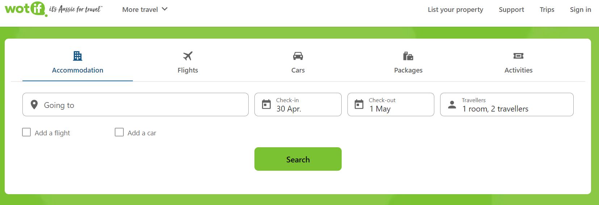This screenshot has width=599, height=205.
Task: Select the Cars vehicle icon
Action: [298, 56]
